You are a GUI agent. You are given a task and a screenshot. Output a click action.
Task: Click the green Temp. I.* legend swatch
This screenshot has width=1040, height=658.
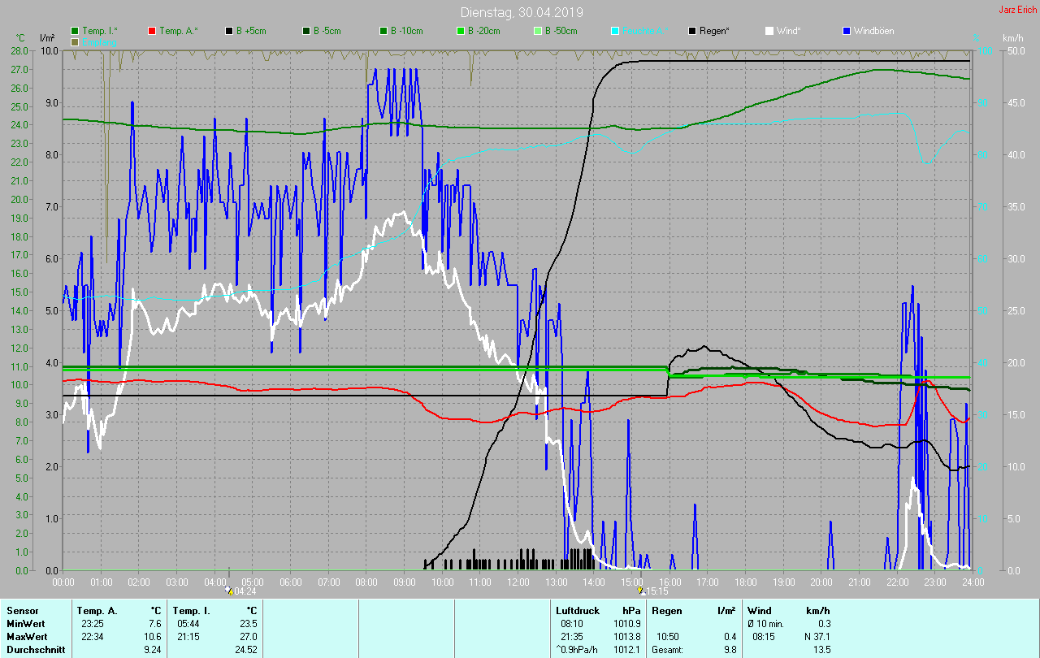pyautogui.click(x=76, y=31)
